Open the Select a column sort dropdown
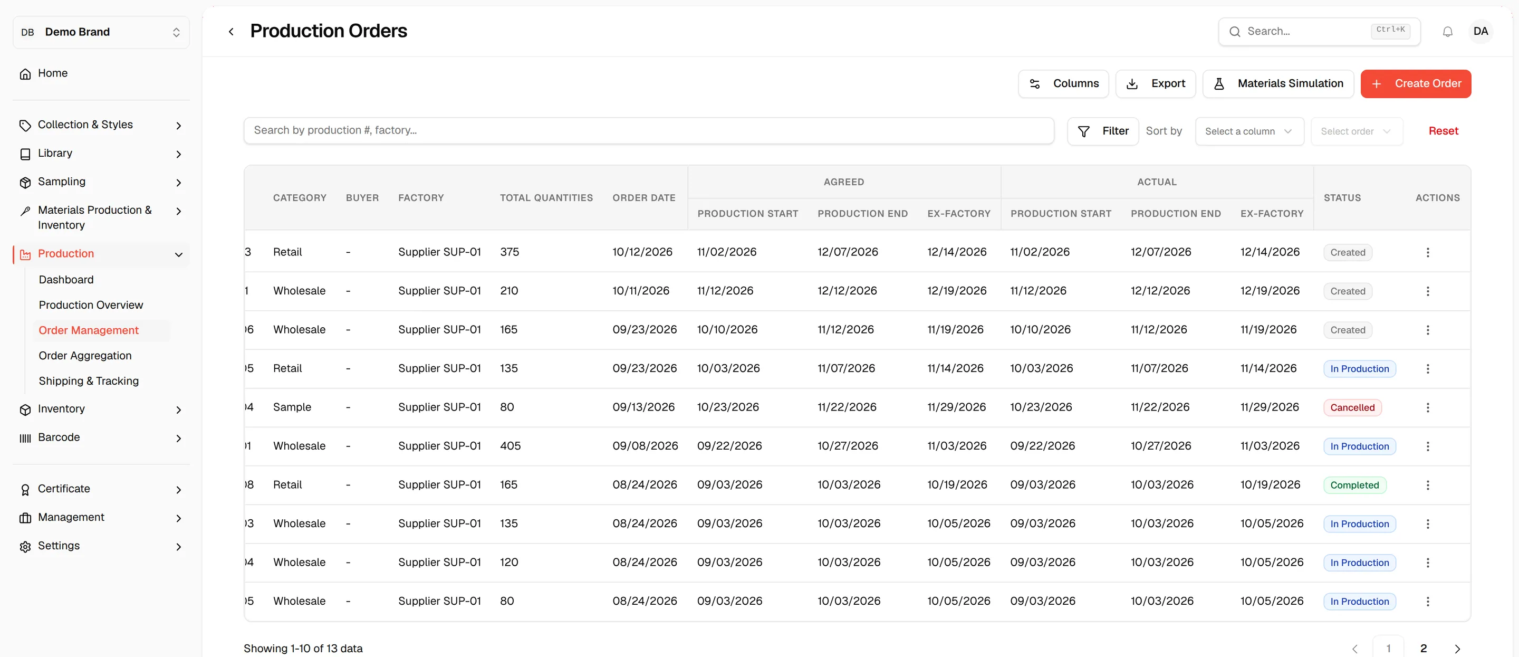Screen dimensions: 1519x657 click(1249, 131)
